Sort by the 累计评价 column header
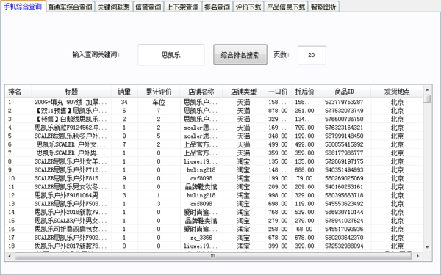 point(159,92)
